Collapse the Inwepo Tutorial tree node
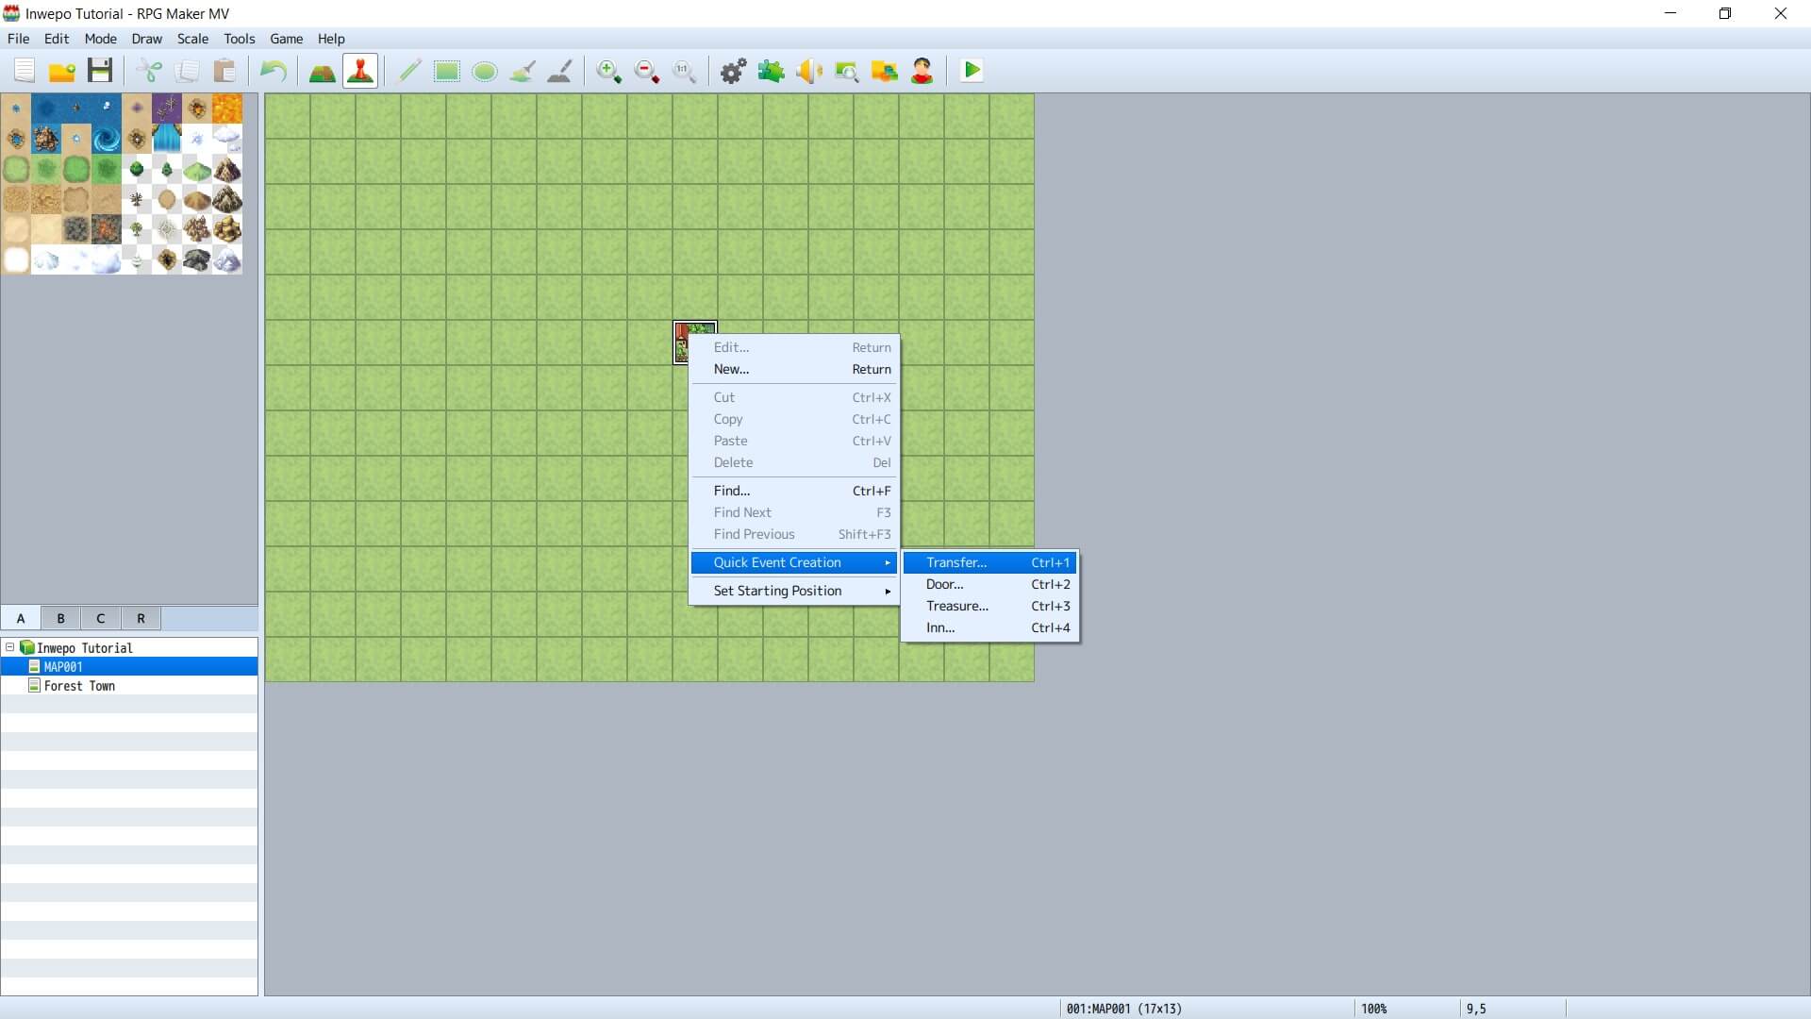This screenshot has width=1811, height=1019. tap(10, 647)
